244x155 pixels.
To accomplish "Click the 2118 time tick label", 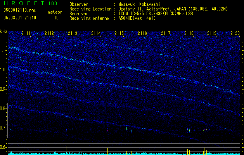I will click(x=189, y=33).
